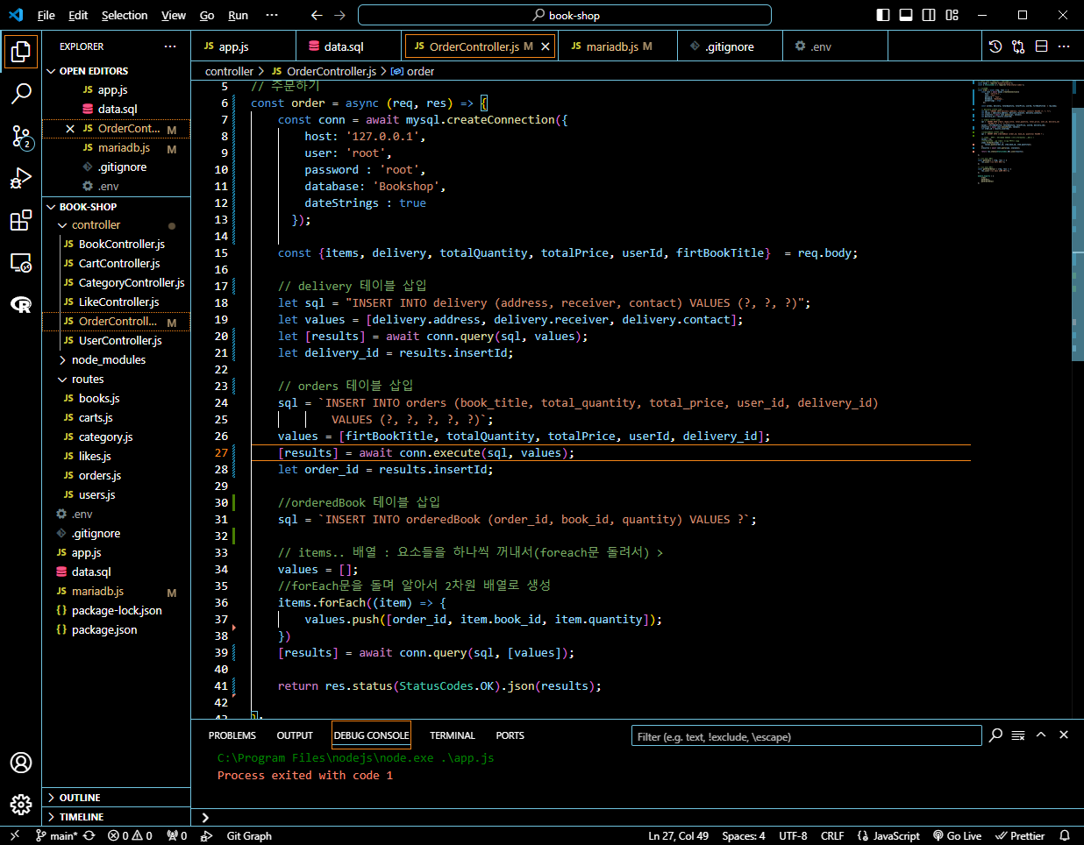Screen dimensions: 1084x845
Task: Maximize the panel with the up chevron
Action: coord(1041,735)
